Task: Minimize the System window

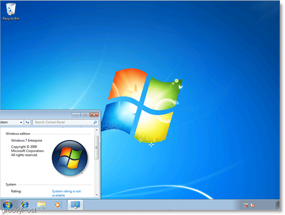Action: tap(76, 115)
